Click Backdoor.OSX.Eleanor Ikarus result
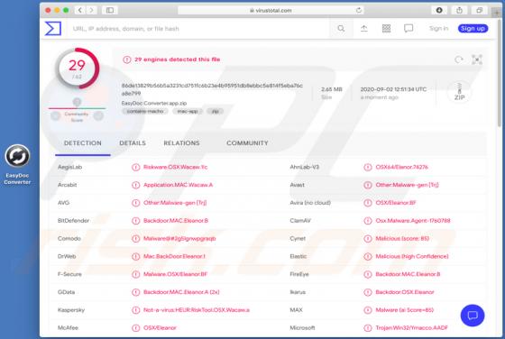The image size is (505, 339). 405,292
